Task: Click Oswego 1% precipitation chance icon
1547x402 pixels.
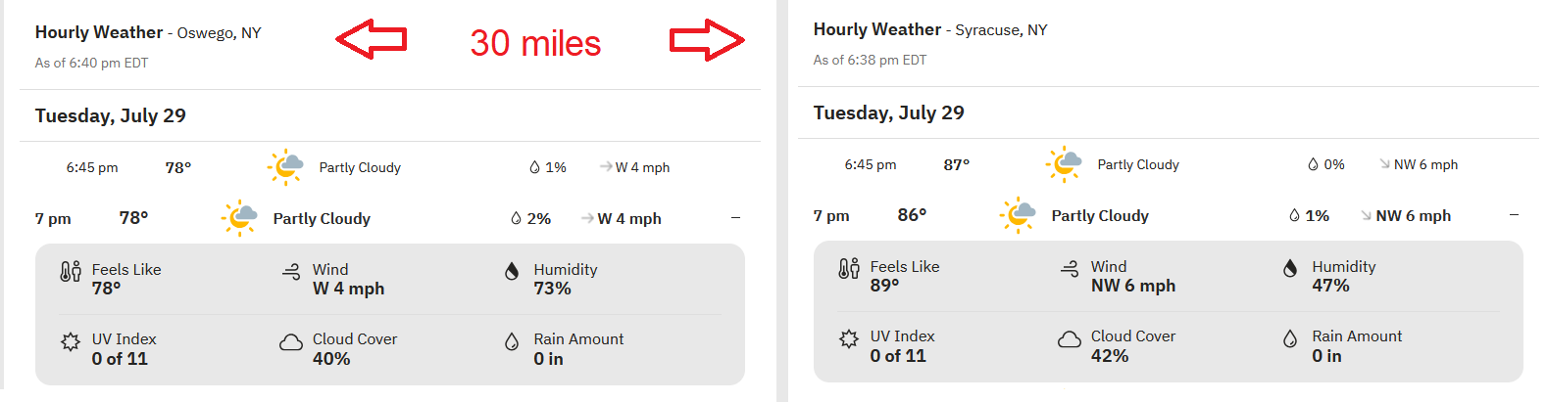Action: (534, 167)
